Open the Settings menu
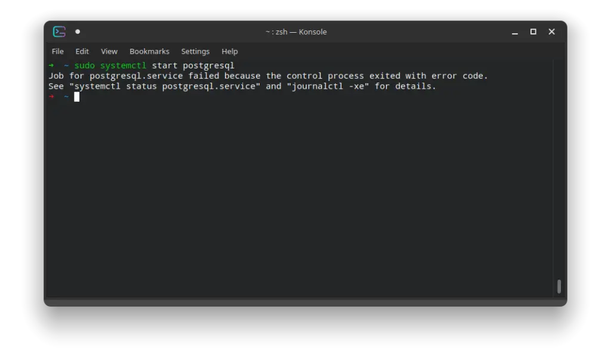Image resolution: width=611 pixels, height=356 pixels. [x=195, y=51]
